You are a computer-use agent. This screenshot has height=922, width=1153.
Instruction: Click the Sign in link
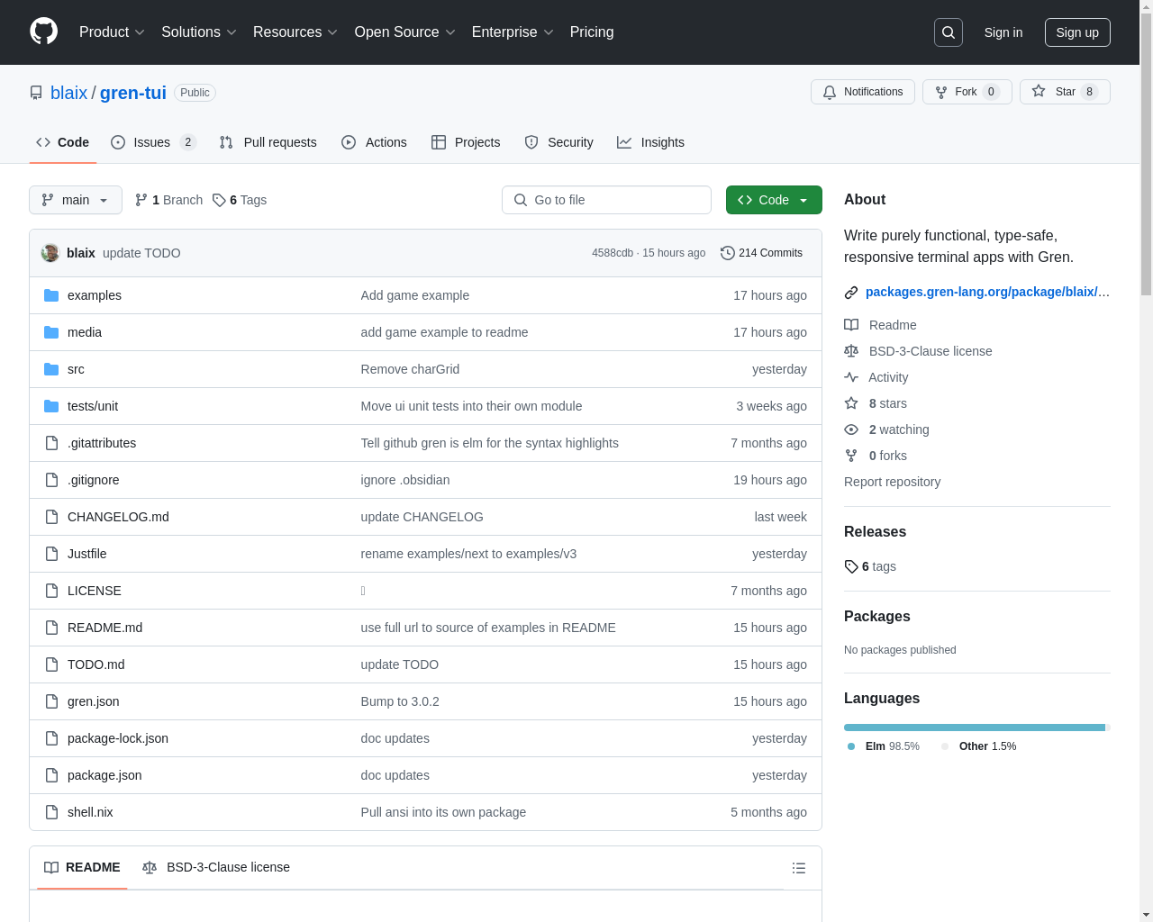click(1003, 32)
